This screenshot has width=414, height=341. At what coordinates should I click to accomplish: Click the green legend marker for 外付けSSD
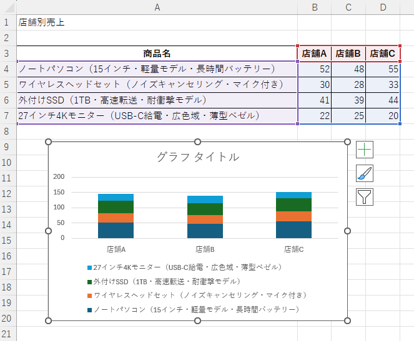tap(90, 282)
